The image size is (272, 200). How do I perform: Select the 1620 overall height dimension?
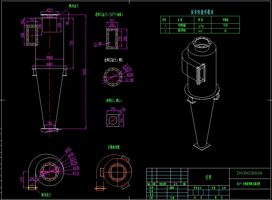(84, 72)
